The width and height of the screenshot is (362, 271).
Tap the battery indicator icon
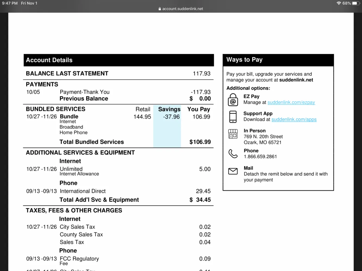coord(356,3)
